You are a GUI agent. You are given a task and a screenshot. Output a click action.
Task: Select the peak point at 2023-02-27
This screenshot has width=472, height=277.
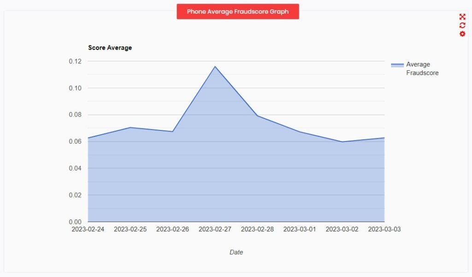click(x=215, y=66)
